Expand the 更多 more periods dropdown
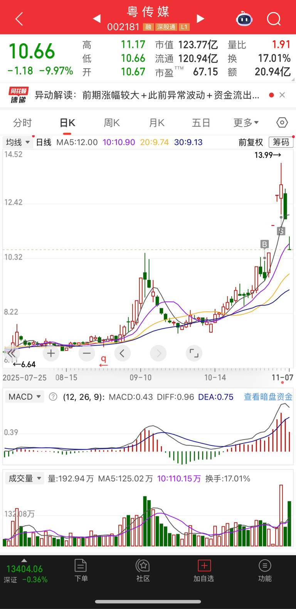This screenshot has width=296, height=609. coord(246,123)
